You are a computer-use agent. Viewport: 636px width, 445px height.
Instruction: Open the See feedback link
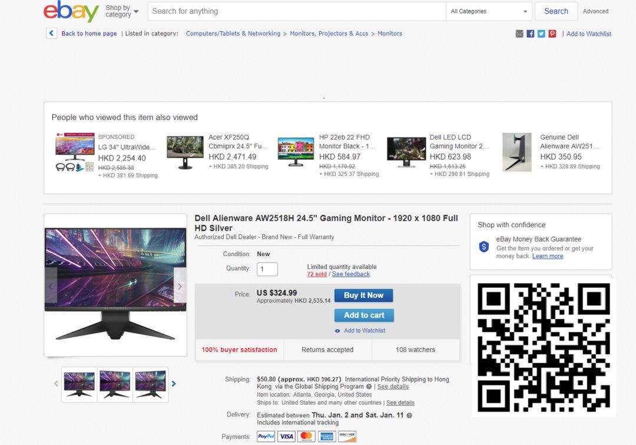(x=351, y=274)
